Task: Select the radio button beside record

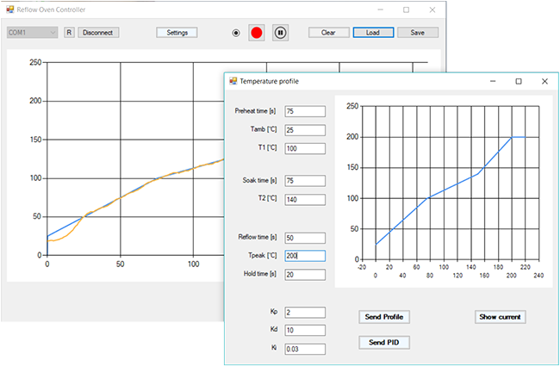Action: 236,33
